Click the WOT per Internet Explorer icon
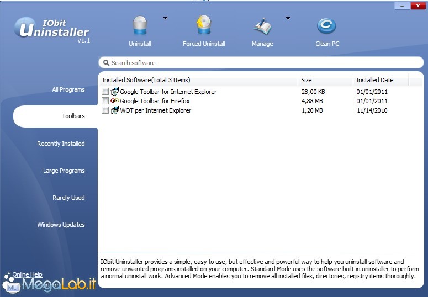This screenshot has width=428, height=297. [115, 110]
